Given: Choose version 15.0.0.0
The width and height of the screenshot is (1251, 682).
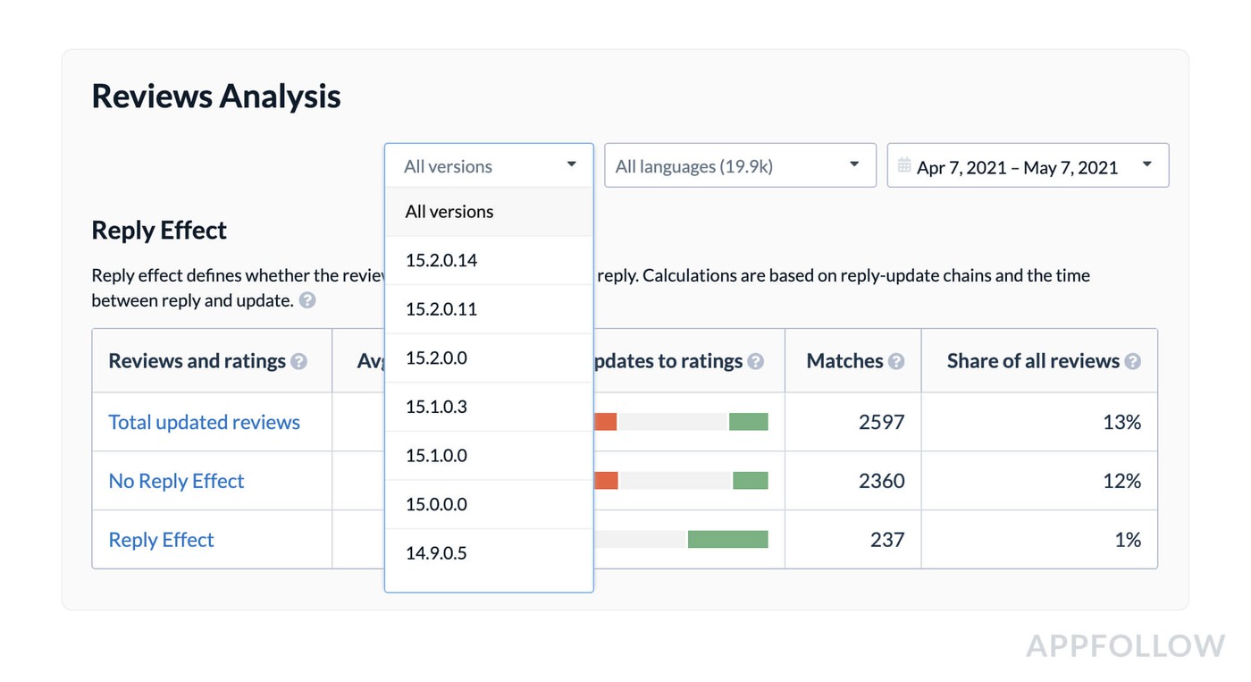Looking at the screenshot, I should tap(436, 504).
